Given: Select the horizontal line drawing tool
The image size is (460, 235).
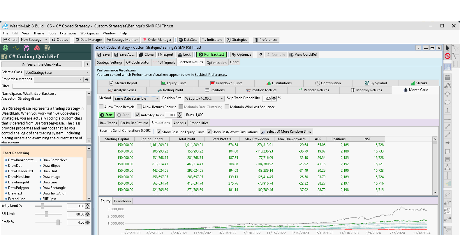Looking at the screenshot, I should pos(447,119).
